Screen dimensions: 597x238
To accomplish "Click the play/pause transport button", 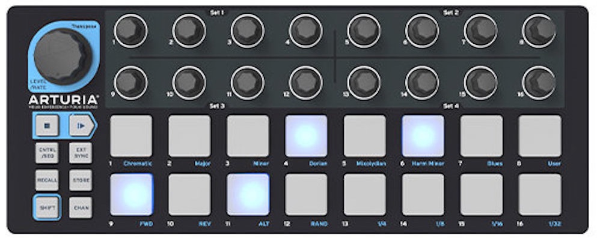I will 81,126.
